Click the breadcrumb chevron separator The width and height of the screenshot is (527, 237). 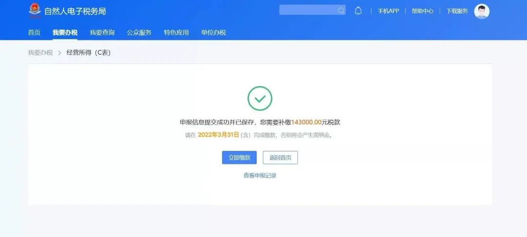pos(60,53)
